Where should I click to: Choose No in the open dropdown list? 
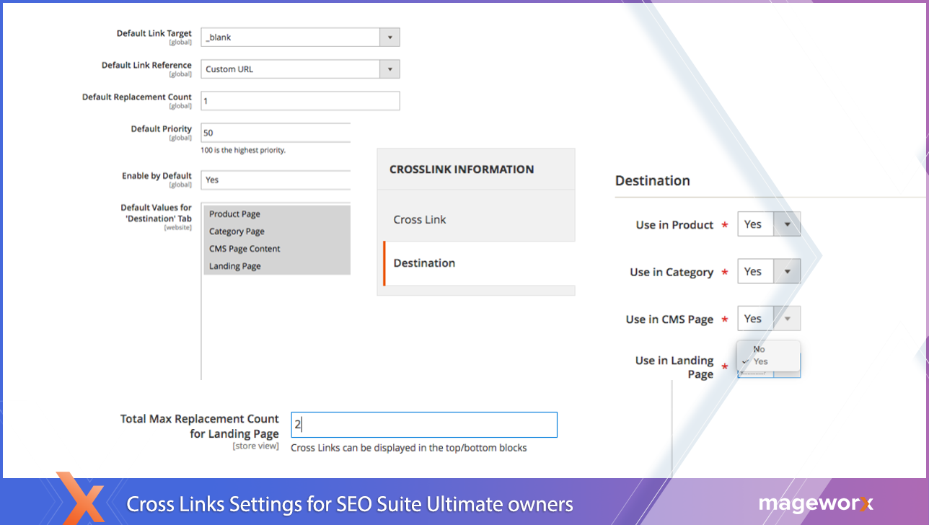pyautogui.click(x=760, y=349)
